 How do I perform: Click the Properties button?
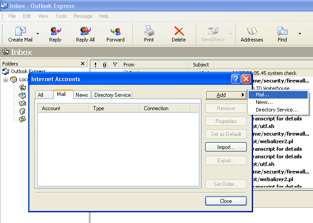226,121
